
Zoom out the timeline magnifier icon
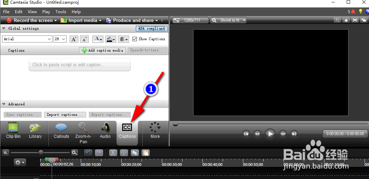point(6,153)
